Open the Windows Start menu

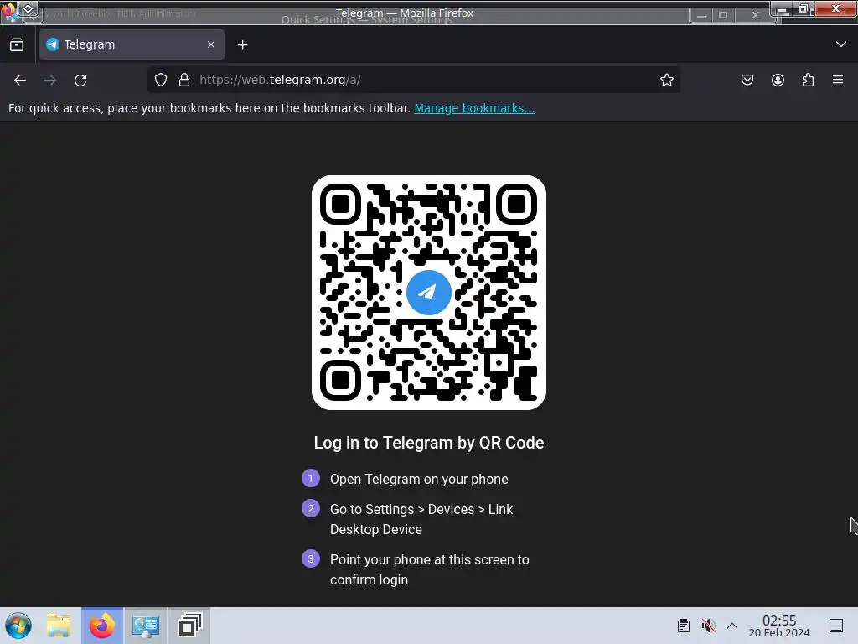(x=18, y=626)
